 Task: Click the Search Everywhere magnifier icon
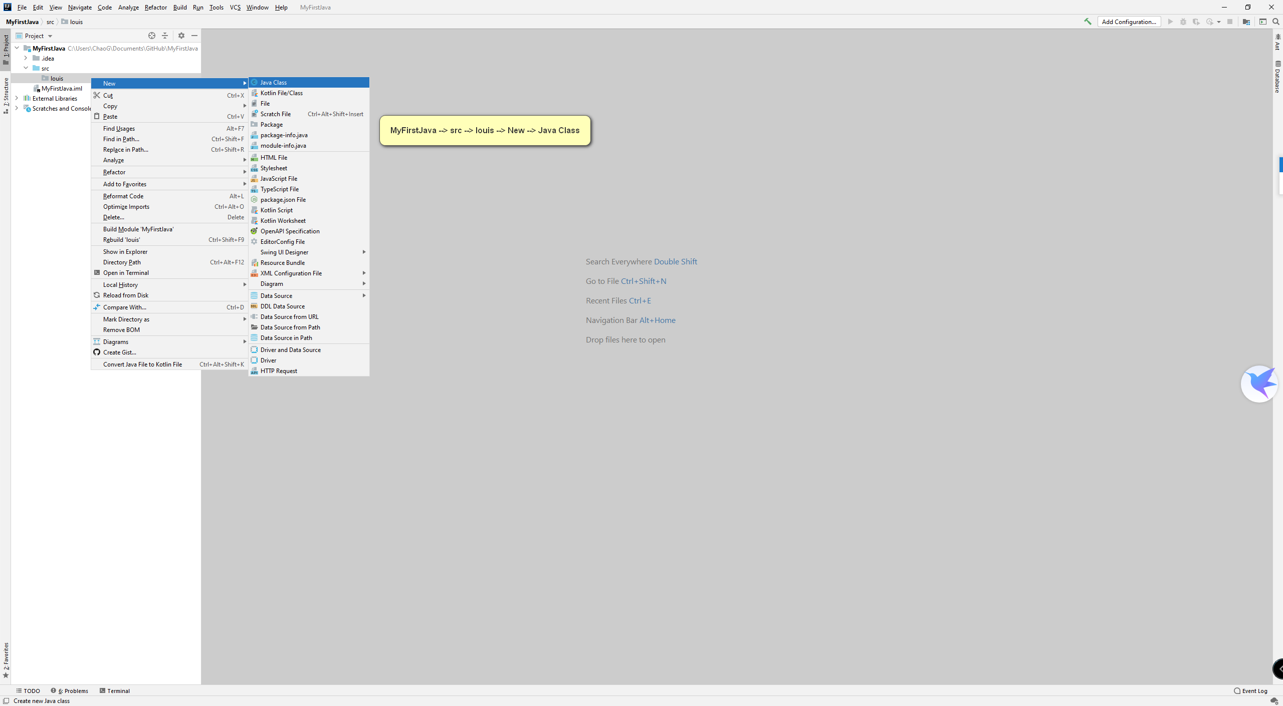pyautogui.click(x=1276, y=22)
